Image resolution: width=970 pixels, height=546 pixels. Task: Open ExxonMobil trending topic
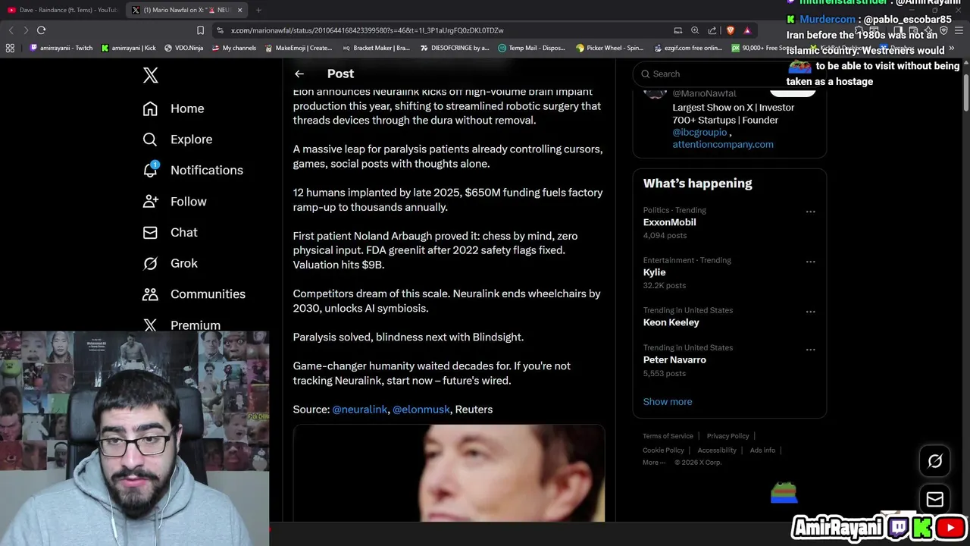[669, 222]
